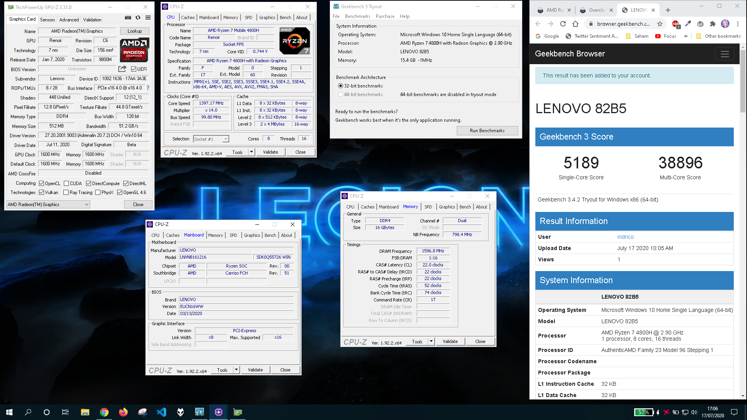Open the Validation tab in GPU-Z
This screenshot has width=747, height=420.
[92, 20]
